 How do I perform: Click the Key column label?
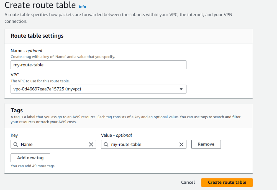tap(14, 135)
